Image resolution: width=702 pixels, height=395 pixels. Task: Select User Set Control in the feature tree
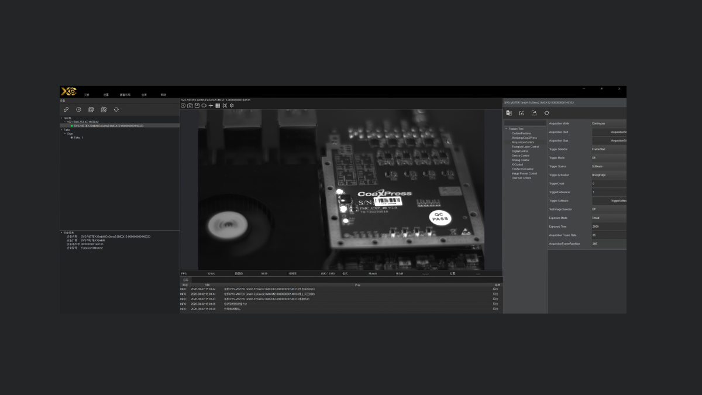pyautogui.click(x=521, y=178)
